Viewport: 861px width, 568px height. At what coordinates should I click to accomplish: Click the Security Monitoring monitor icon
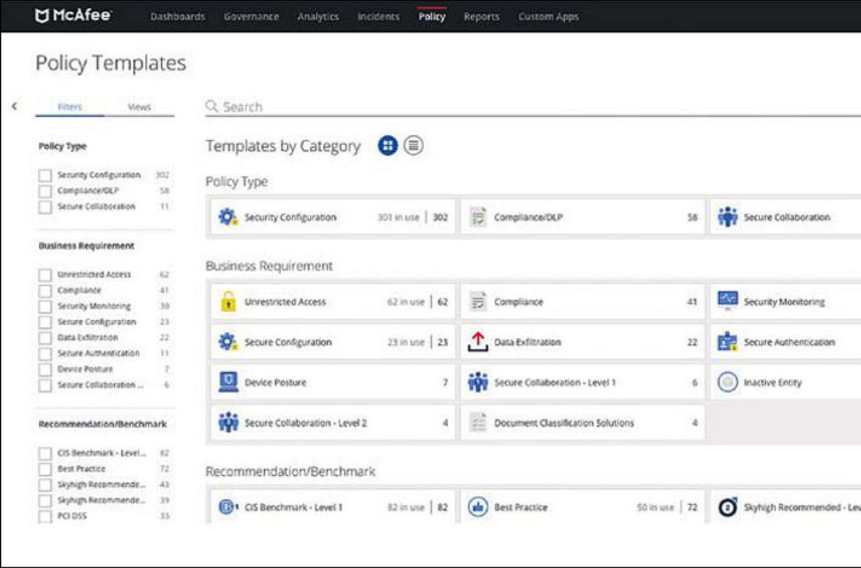pyautogui.click(x=728, y=302)
